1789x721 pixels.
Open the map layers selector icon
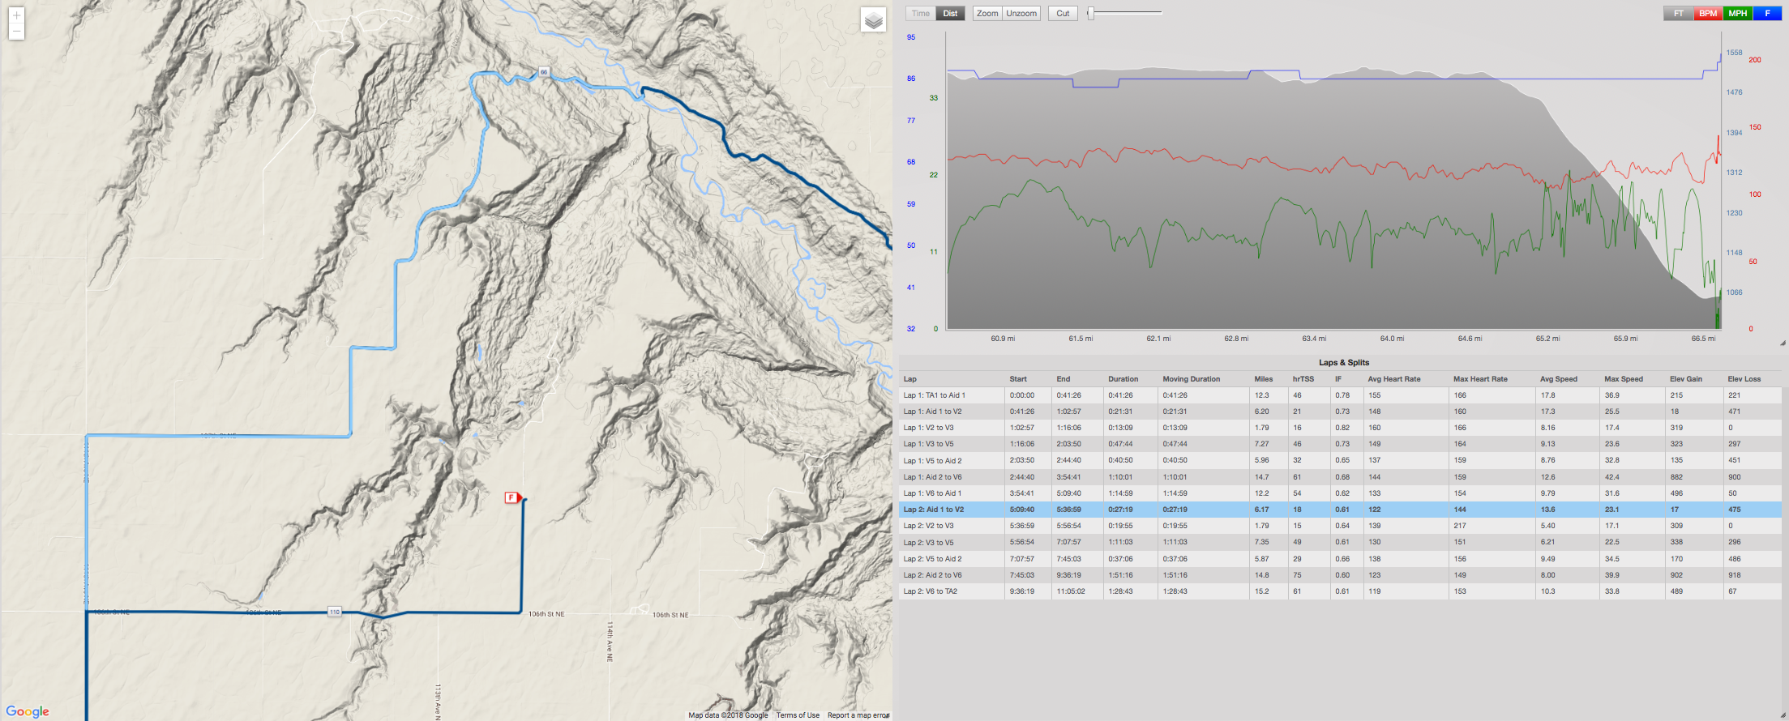click(x=873, y=20)
